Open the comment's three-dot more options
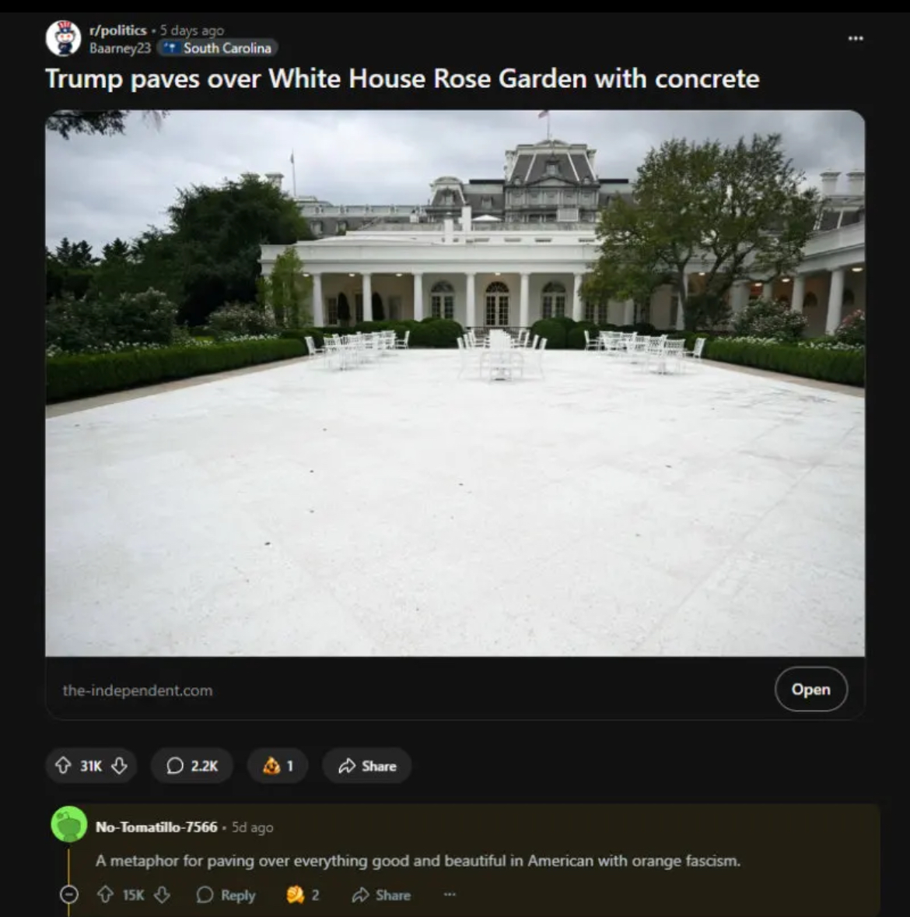910x917 pixels. click(450, 894)
